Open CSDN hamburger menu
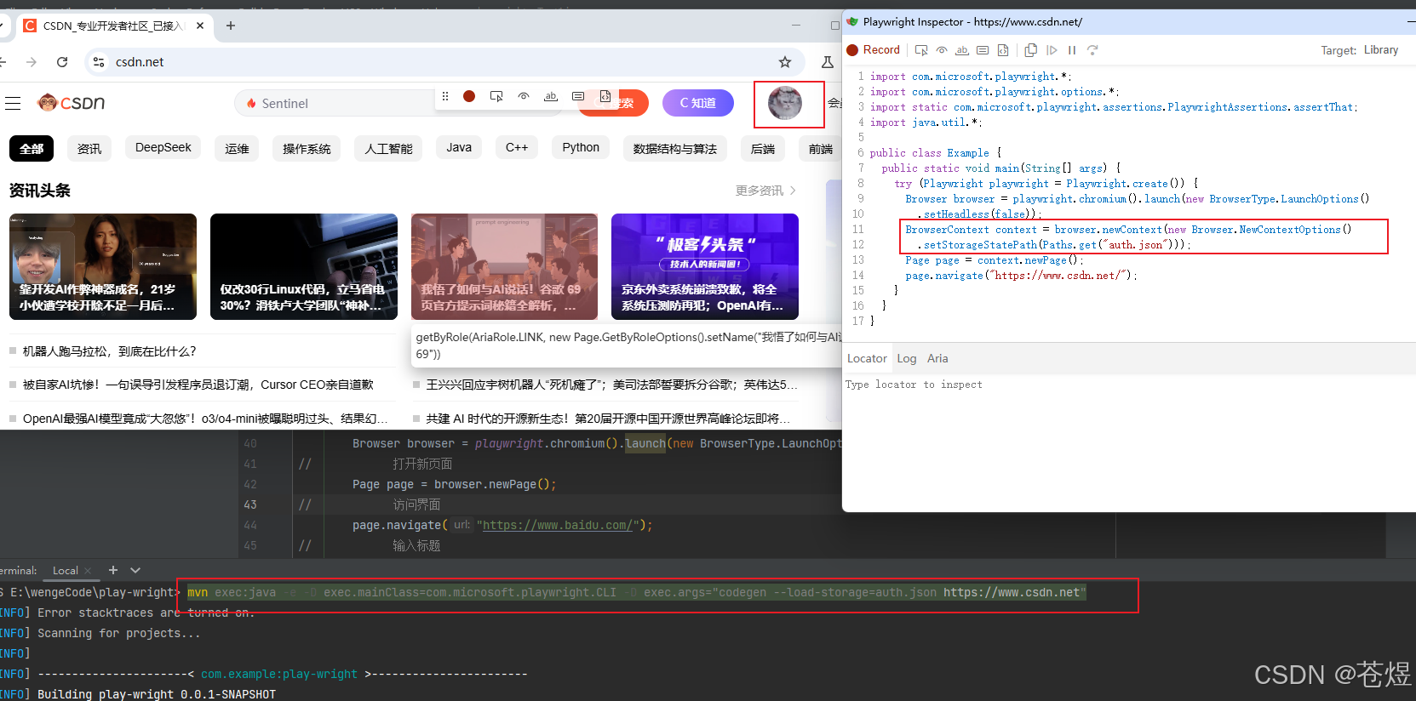1416x701 pixels. click(13, 103)
